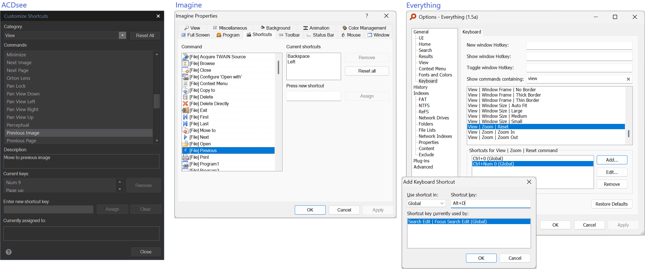This screenshot has width=645, height=269.
Task: Clear the 'Show commands containing' filter with X
Action: 628,79
